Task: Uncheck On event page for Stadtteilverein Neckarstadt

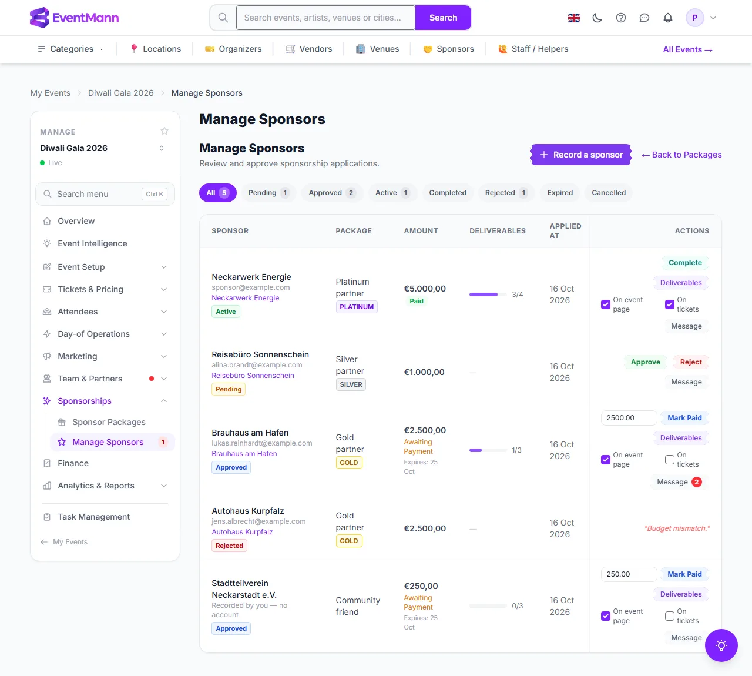Action: point(606,616)
